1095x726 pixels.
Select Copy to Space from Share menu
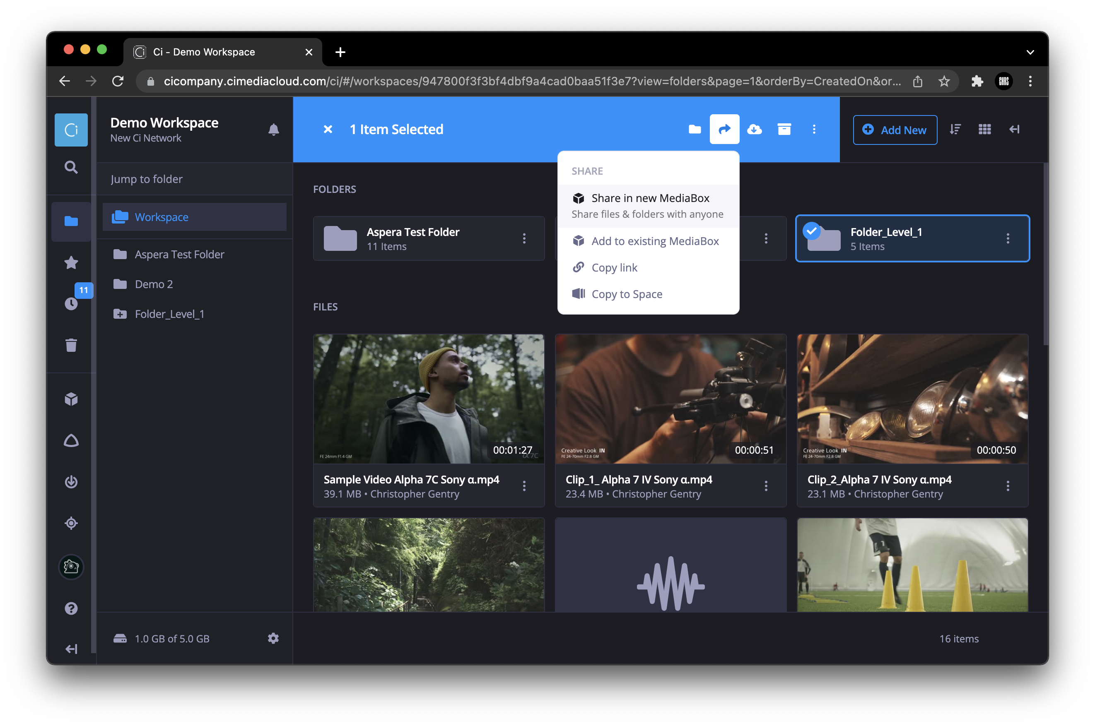pos(627,294)
